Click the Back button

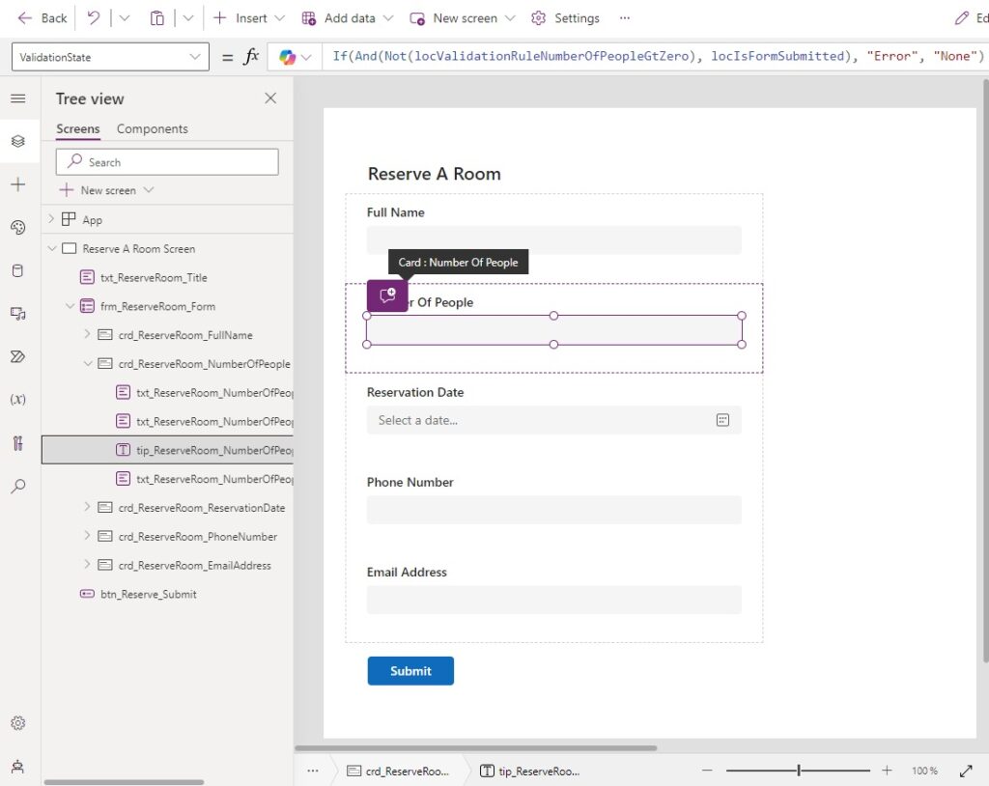point(41,17)
